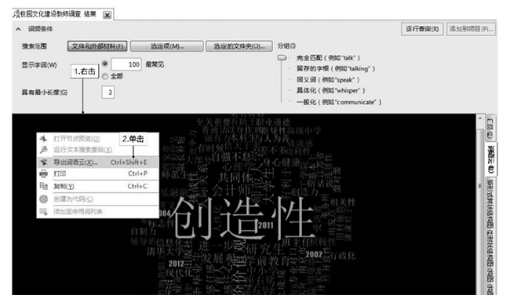Click the 运行查询(R) button

(x=422, y=29)
